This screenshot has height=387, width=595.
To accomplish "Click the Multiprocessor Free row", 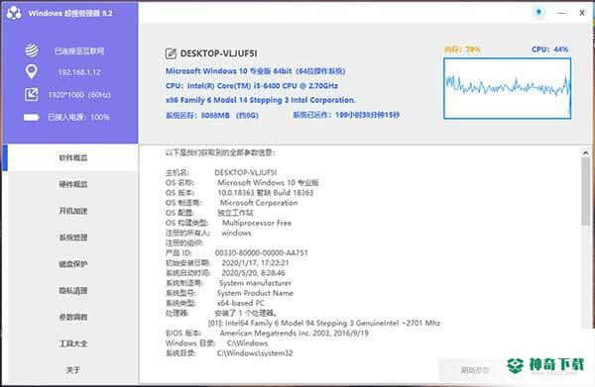I will tap(228, 223).
